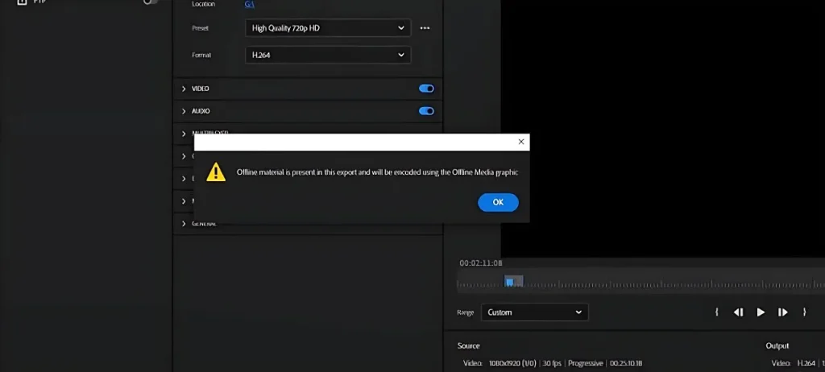
Task: Open the Preset dropdown showing High Quality 720p HD
Action: (328, 28)
